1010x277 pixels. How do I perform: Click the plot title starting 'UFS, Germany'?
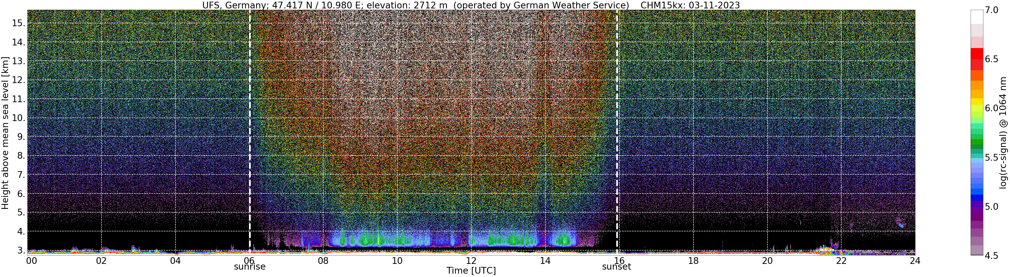pyautogui.click(x=471, y=5)
